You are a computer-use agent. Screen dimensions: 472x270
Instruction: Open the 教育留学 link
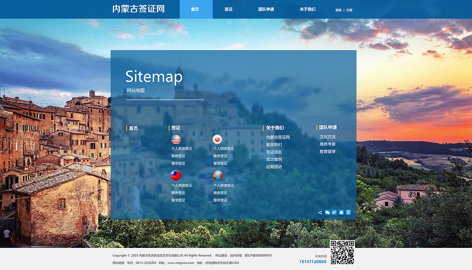tap(327, 152)
